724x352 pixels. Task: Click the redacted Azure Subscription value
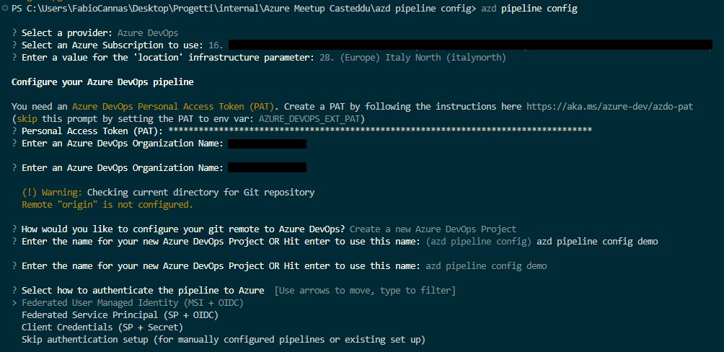470,45
